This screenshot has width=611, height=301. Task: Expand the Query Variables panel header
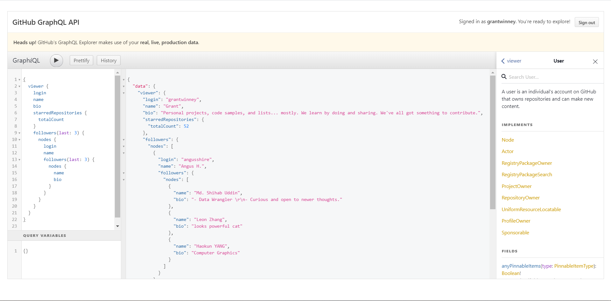click(x=45, y=236)
